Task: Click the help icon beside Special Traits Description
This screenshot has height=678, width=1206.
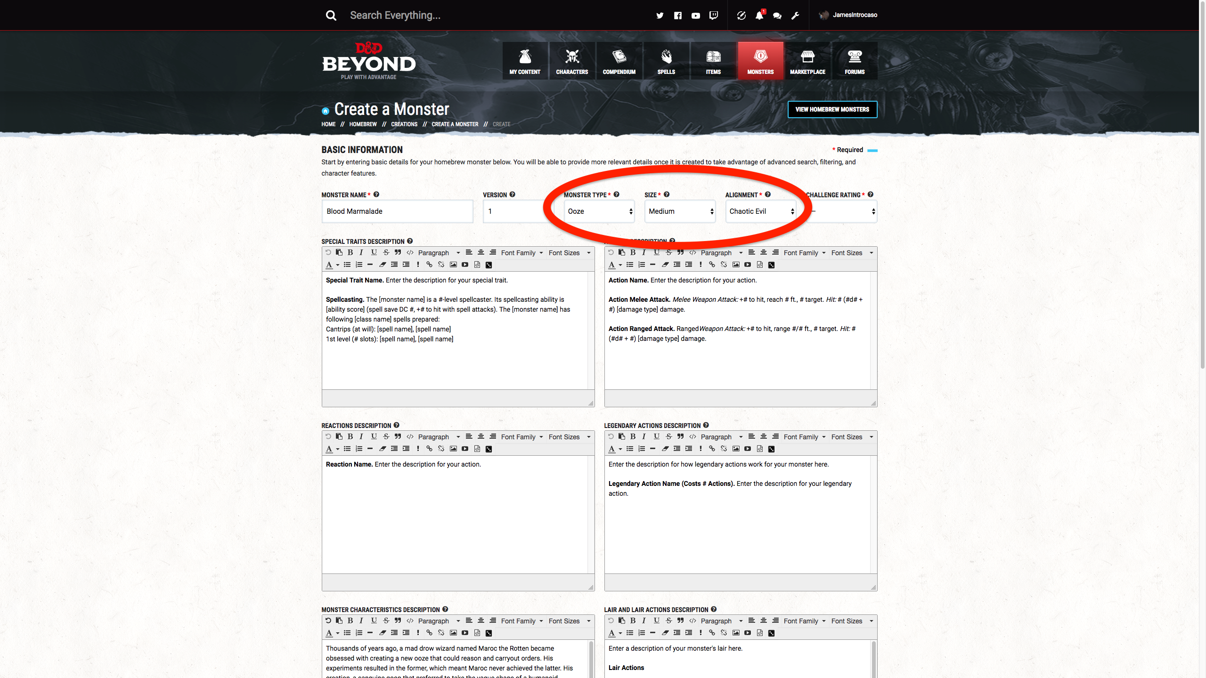Action: [410, 241]
